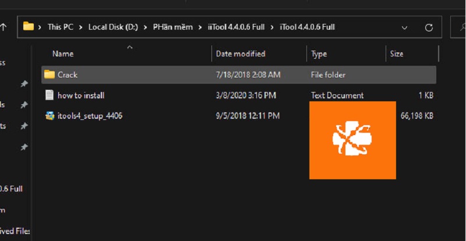Viewport: 466px width, 241px height.
Task: Sort files by Size column
Action: 397,54
